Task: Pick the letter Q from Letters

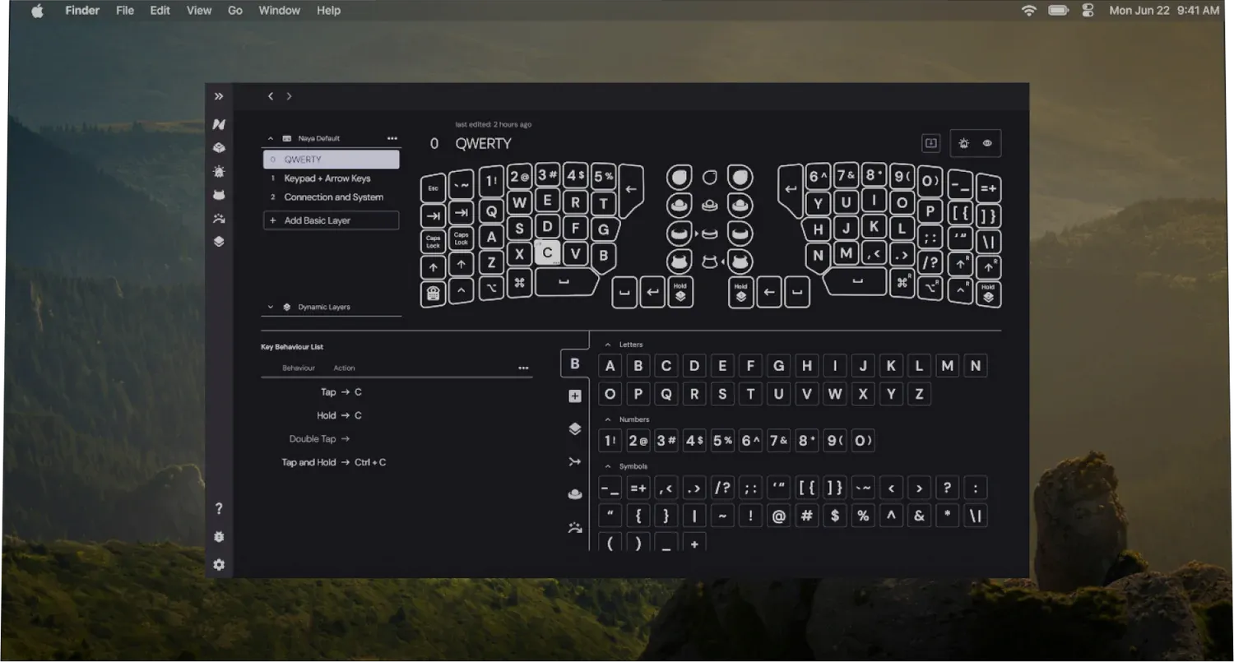Action: click(x=666, y=394)
